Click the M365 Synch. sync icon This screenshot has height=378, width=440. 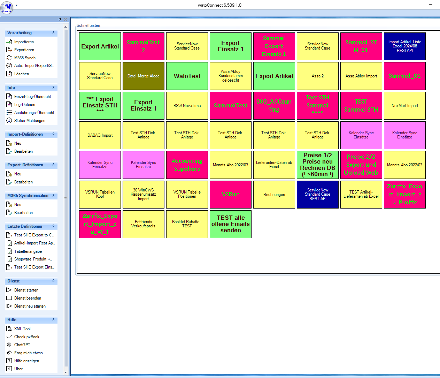(9, 58)
